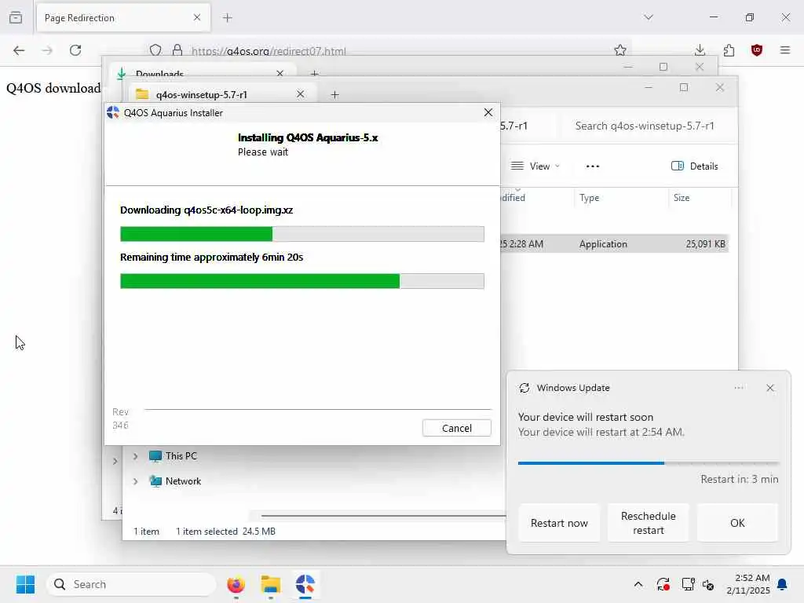Open Windows Update notification options menu
The width and height of the screenshot is (804, 603).
(x=738, y=388)
